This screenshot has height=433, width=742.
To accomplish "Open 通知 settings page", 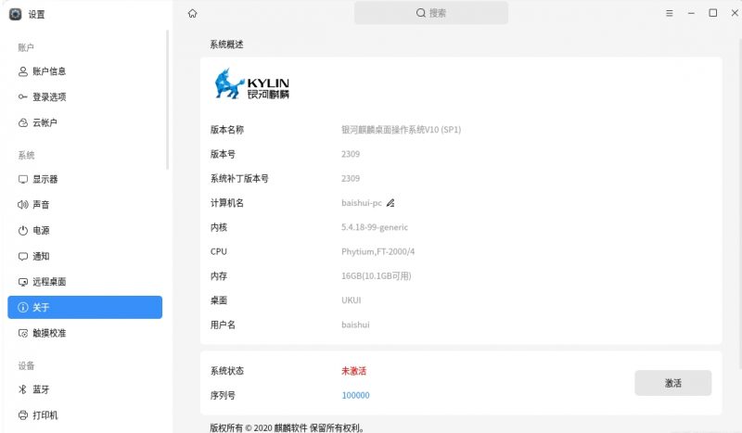I will click(85, 256).
